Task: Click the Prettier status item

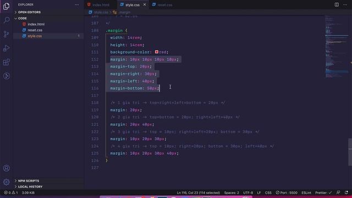Action: 323,193
